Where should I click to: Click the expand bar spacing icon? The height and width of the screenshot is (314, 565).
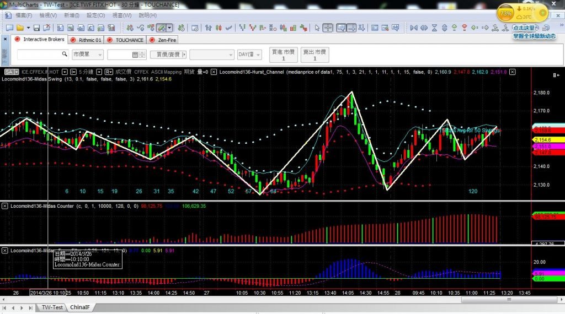click(x=424, y=28)
